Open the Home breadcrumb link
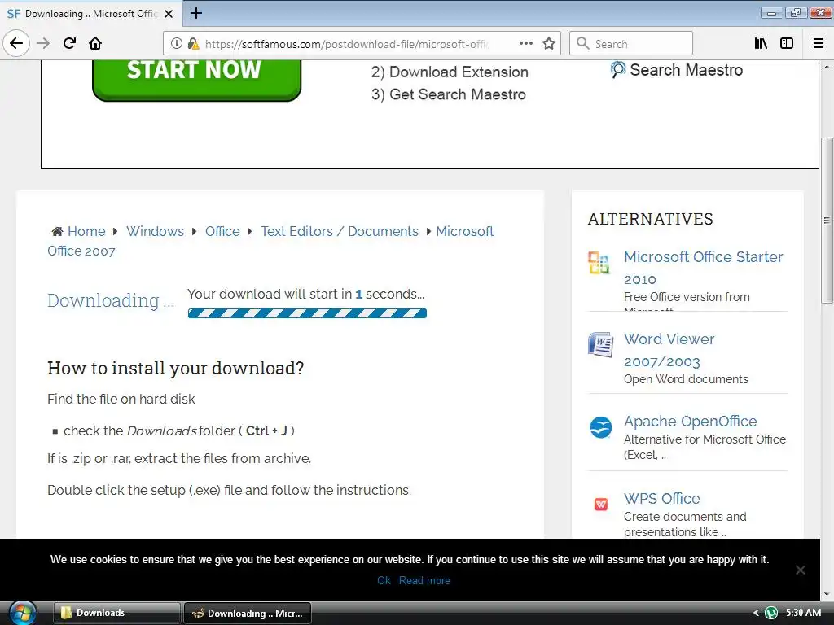The height and width of the screenshot is (625, 834). pyautogui.click(x=86, y=231)
